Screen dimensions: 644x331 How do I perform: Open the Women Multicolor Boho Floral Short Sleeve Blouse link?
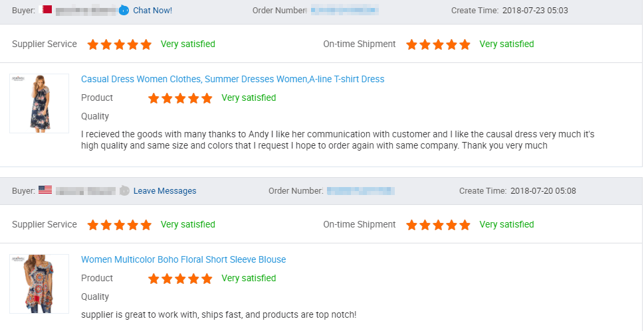tap(183, 259)
